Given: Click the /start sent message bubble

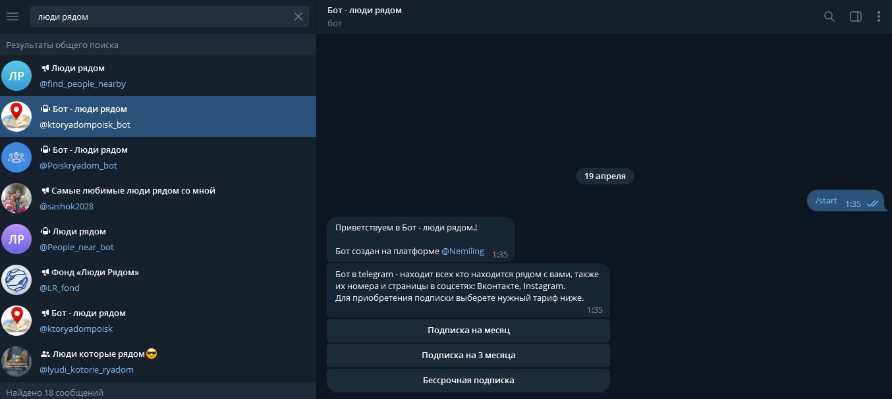Looking at the screenshot, I should point(845,201).
